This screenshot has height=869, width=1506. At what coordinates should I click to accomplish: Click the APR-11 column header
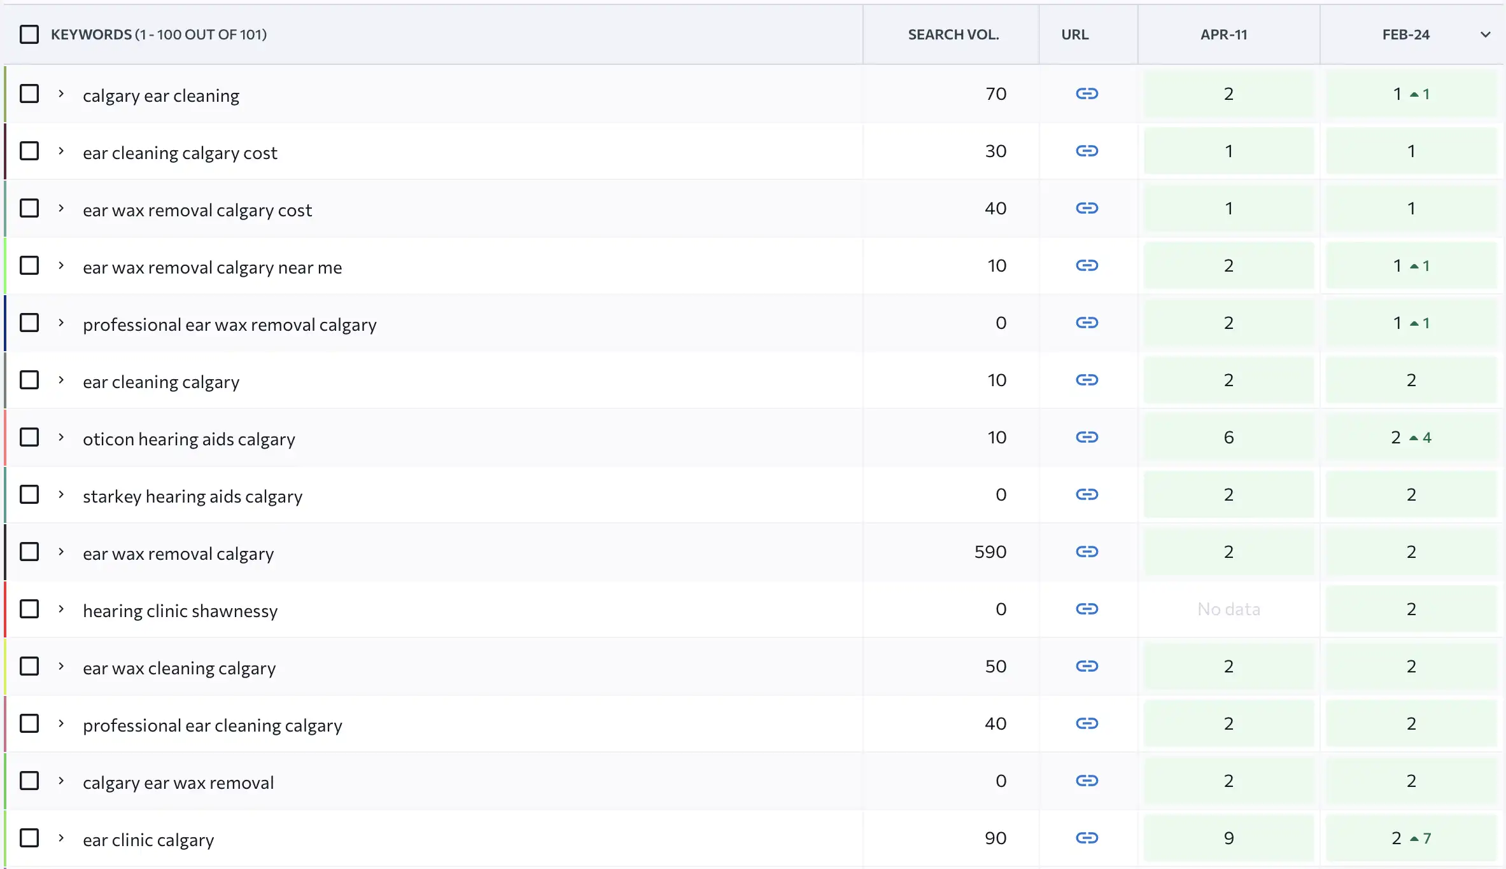click(1223, 34)
